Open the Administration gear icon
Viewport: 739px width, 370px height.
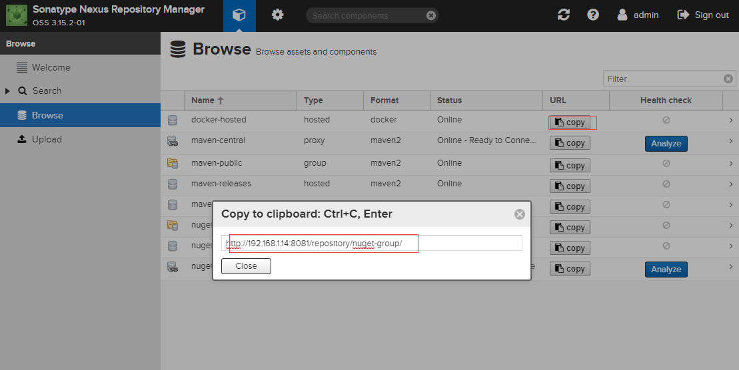point(278,15)
